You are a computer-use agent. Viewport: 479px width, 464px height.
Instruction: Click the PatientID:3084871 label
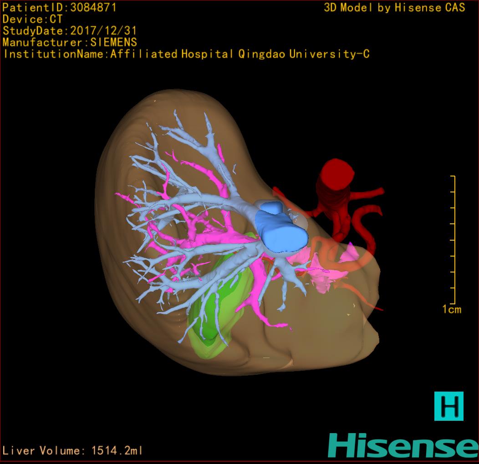pos(60,8)
